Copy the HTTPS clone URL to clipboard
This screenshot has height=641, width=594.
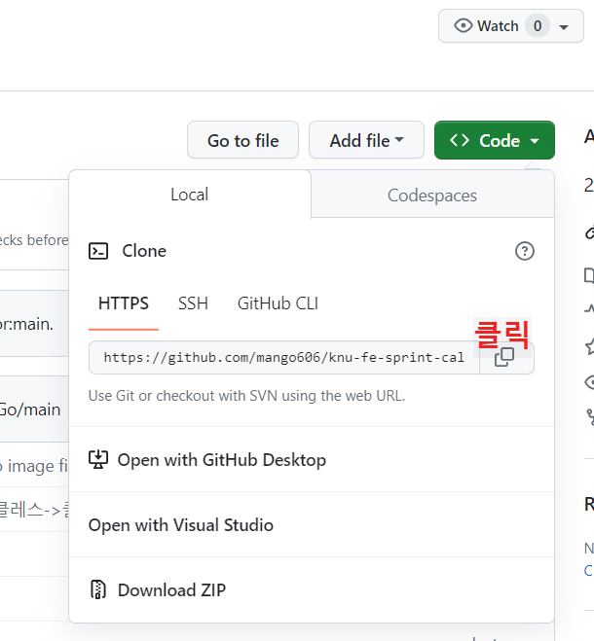[x=504, y=357]
